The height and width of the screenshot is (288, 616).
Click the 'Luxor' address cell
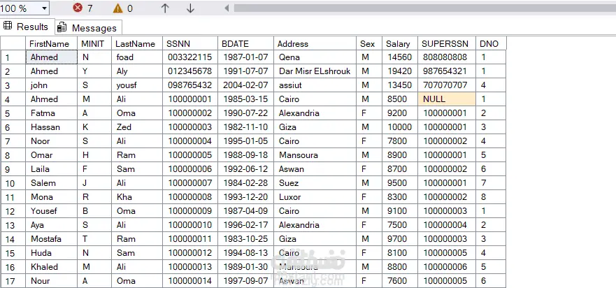[315, 197]
